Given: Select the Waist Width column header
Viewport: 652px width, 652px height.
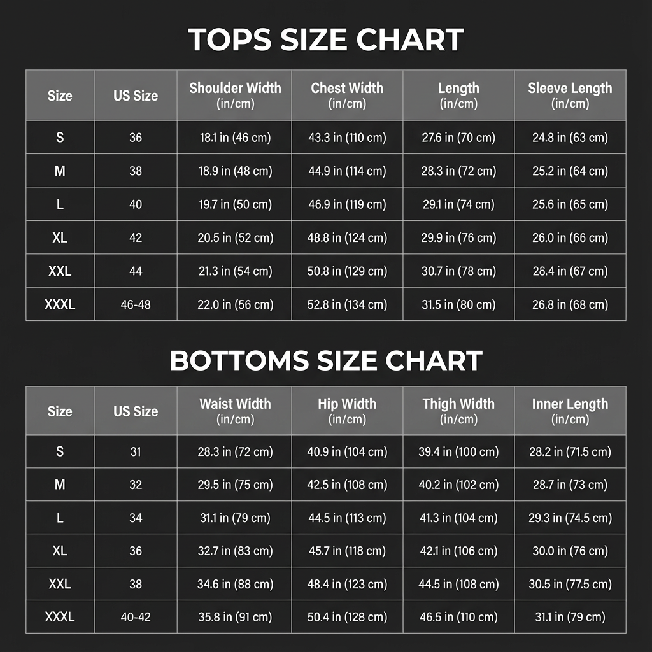Looking at the screenshot, I should coord(235,411).
